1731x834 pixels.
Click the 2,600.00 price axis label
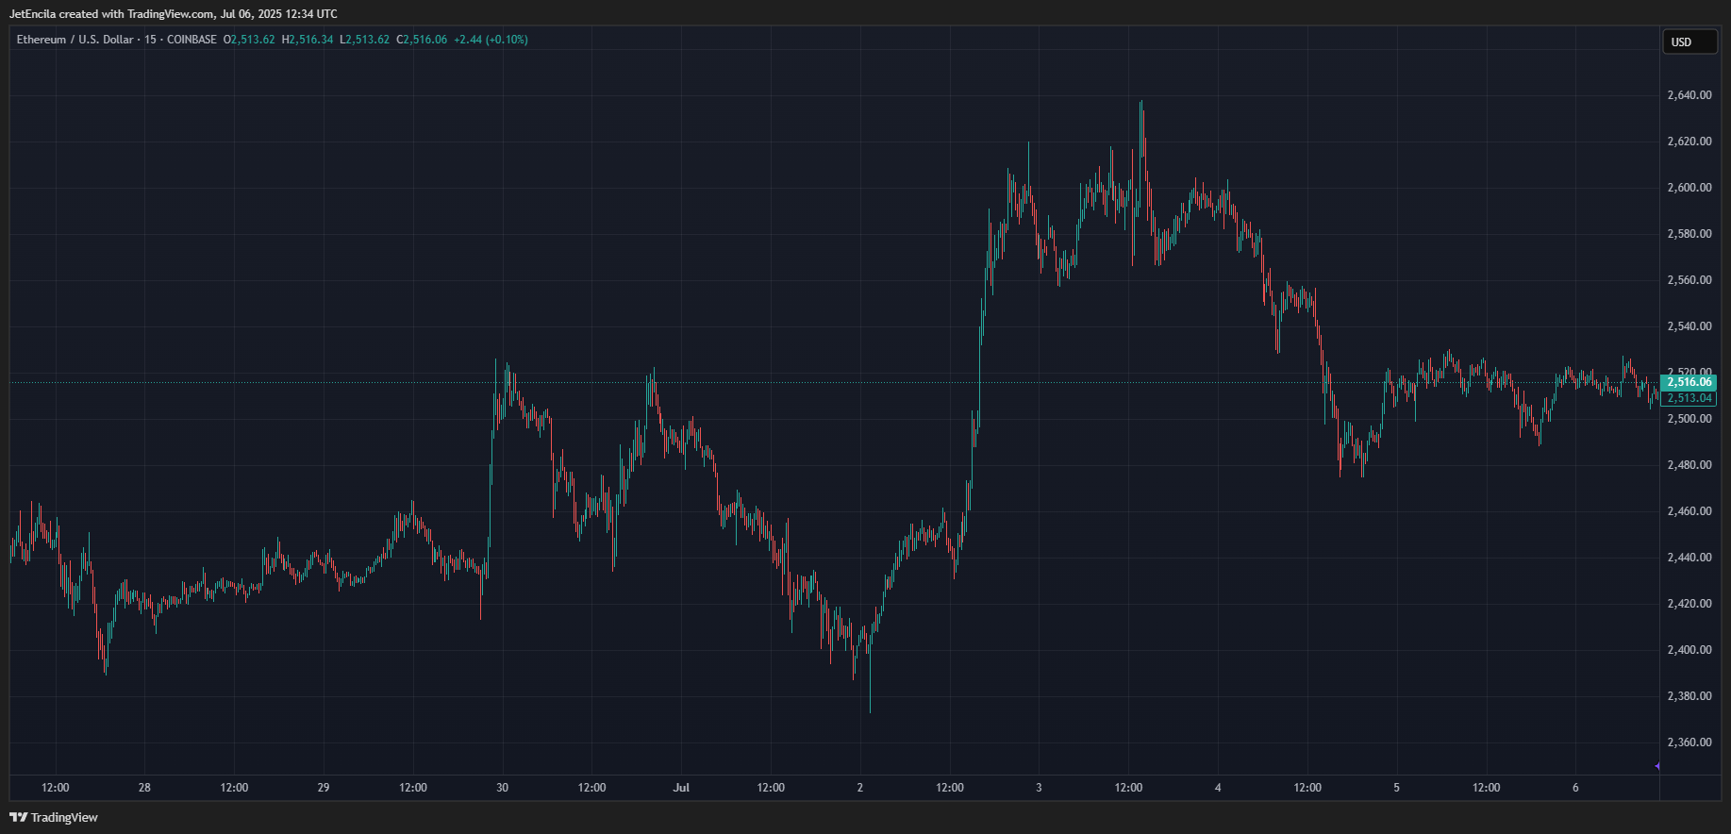(x=1689, y=188)
